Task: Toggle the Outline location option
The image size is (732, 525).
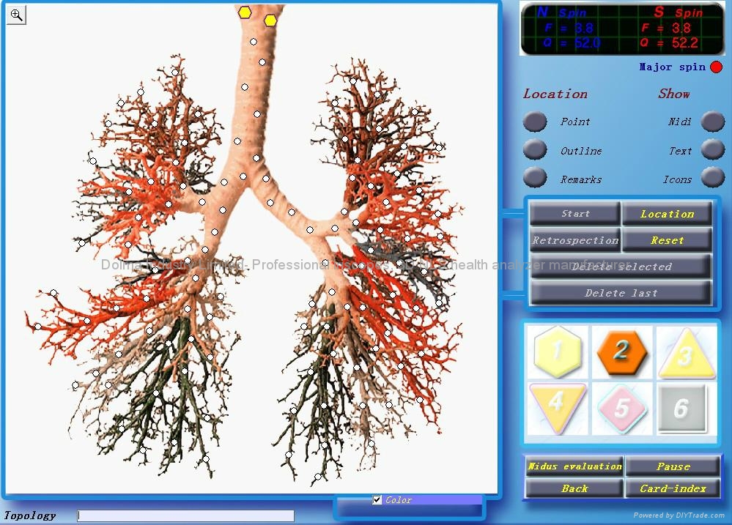Action: [x=535, y=150]
